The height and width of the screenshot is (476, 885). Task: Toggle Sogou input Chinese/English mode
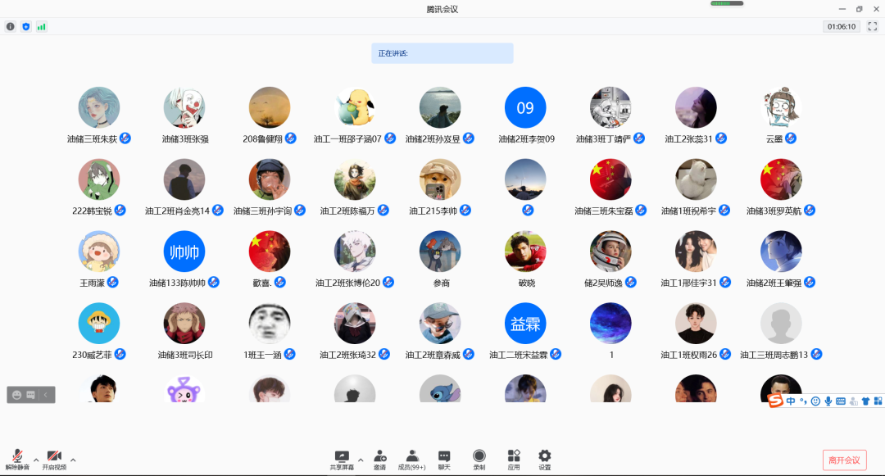(x=791, y=401)
